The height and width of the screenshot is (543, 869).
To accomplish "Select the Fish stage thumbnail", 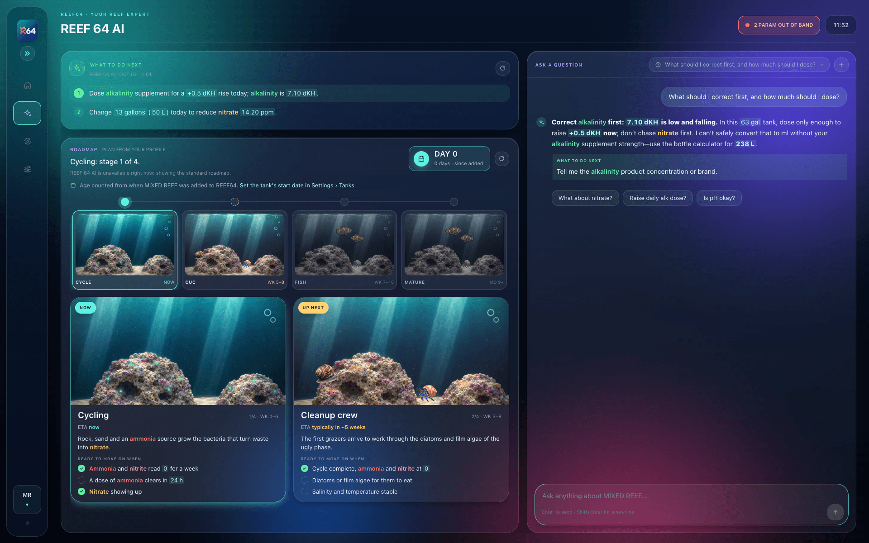I will click(x=344, y=250).
